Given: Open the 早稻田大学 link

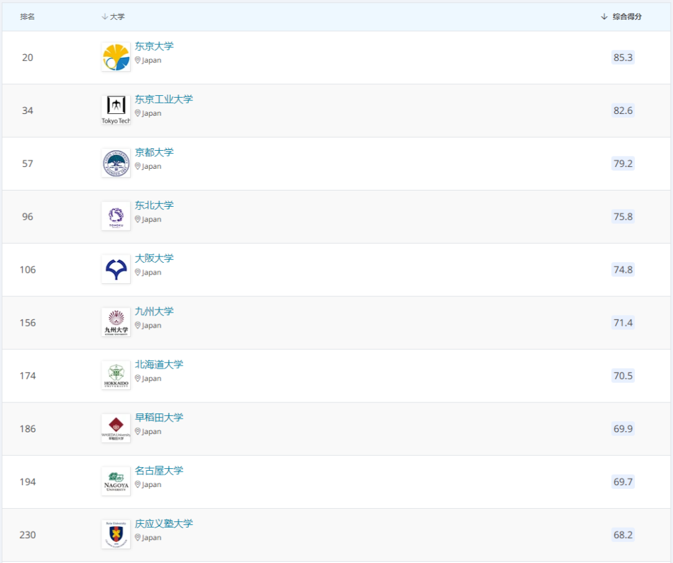Looking at the screenshot, I should point(160,417).
